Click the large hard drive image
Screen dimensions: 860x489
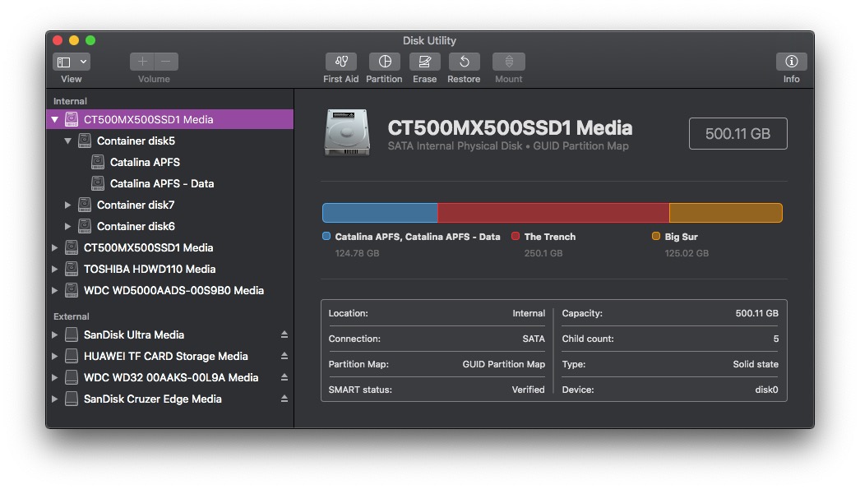click(347, 132)
